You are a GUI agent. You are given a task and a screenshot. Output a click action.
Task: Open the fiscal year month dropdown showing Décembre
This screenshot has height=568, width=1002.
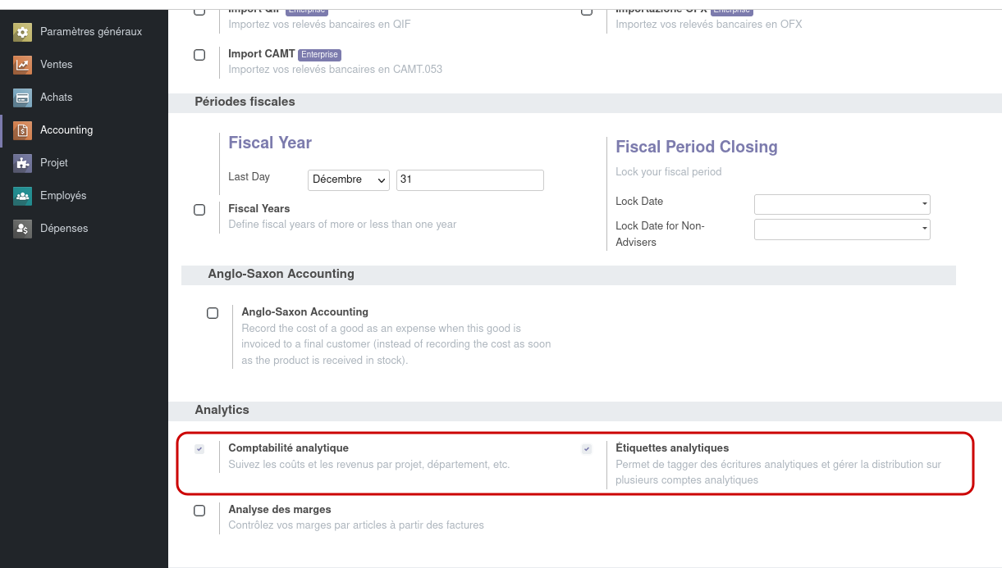(x=348, y=179)
